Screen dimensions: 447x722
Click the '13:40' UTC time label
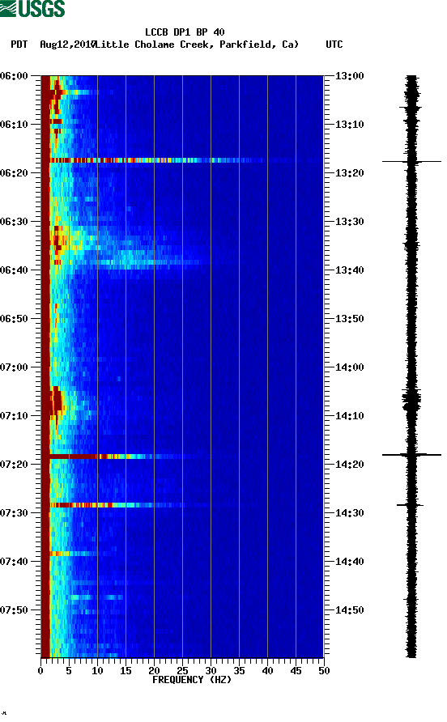point(349,270)
